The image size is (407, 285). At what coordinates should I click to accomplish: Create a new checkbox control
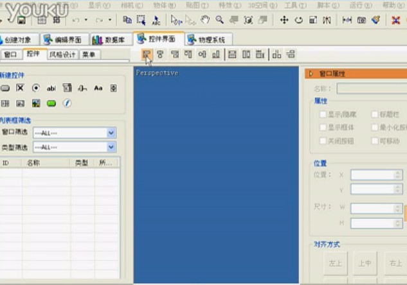click(x=20, y=88)
